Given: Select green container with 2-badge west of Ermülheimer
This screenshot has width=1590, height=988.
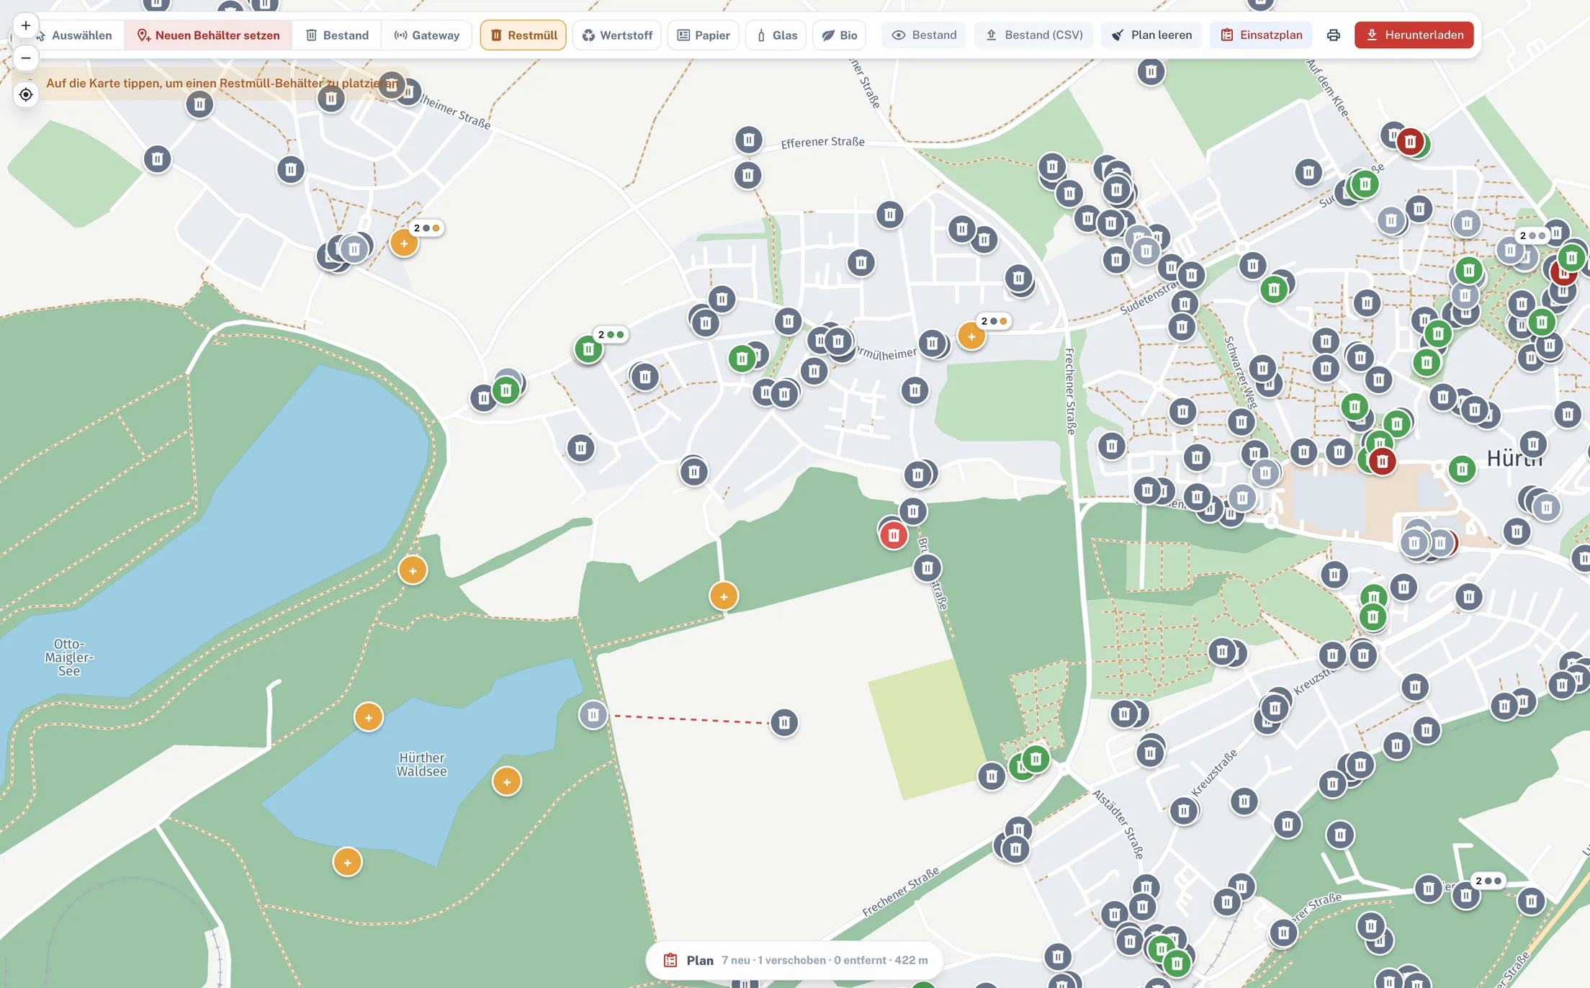Looking at the screenshot, I should (x=588, y=350).
